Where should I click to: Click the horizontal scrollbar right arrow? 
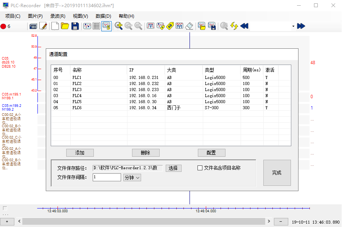(x=269, y=221)
